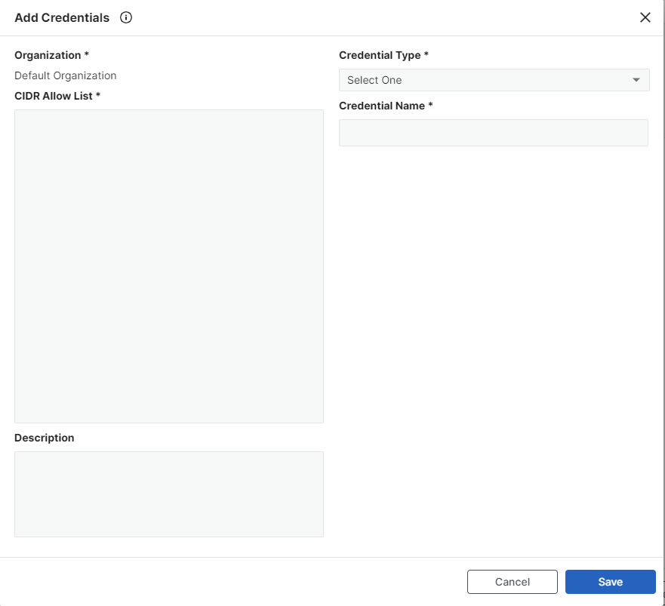
Task: Click the asterisk next to Organization
Action: click(x=87, y=55)
